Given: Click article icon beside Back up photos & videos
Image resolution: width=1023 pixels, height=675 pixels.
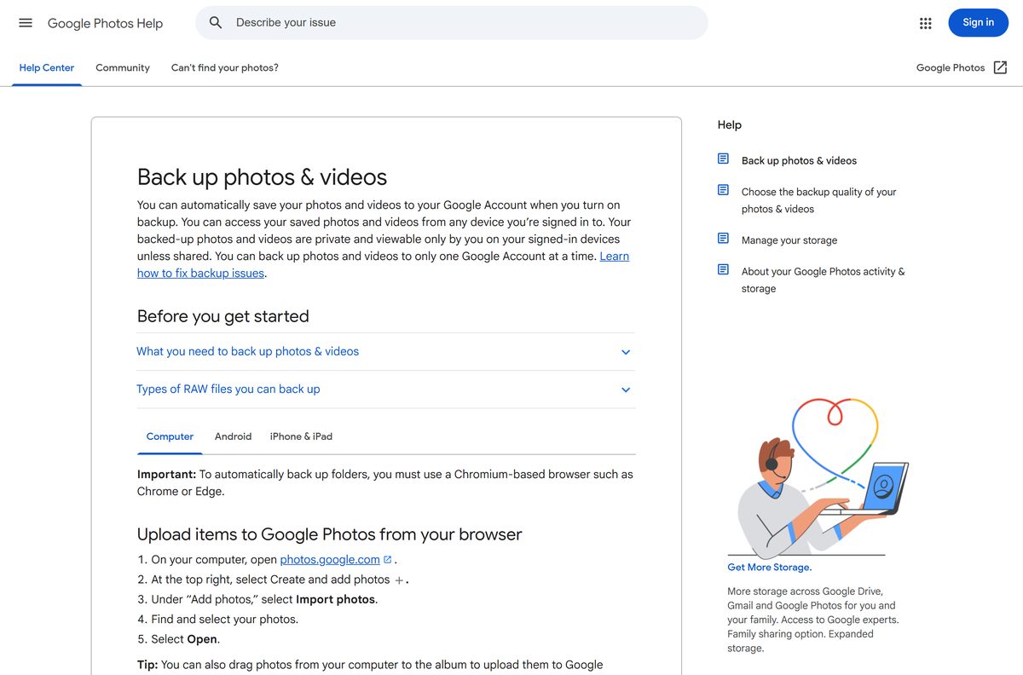Looking at the screenshot, I should 723,159.
